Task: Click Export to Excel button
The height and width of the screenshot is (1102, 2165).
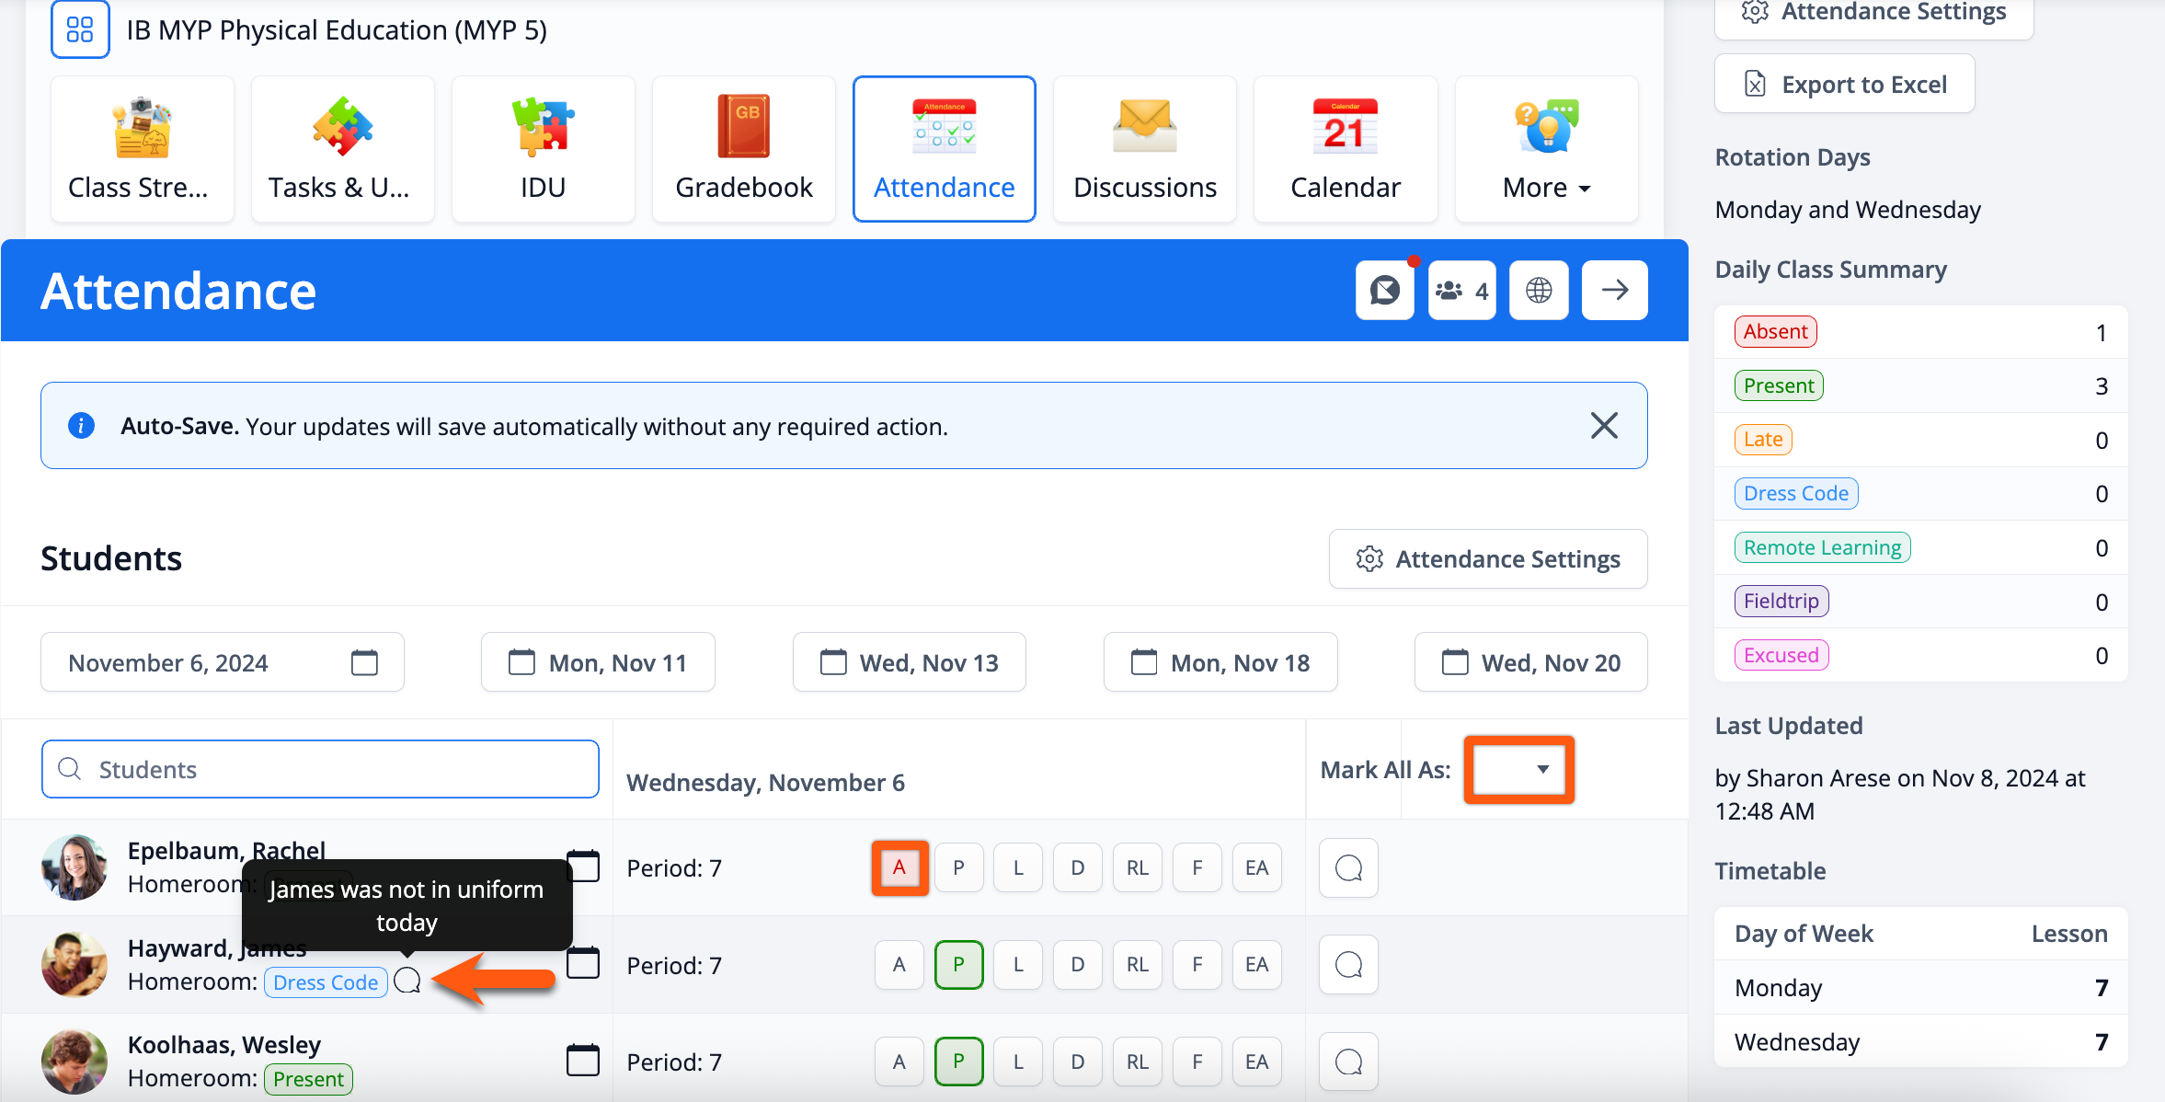Action: coord(1844,84)
